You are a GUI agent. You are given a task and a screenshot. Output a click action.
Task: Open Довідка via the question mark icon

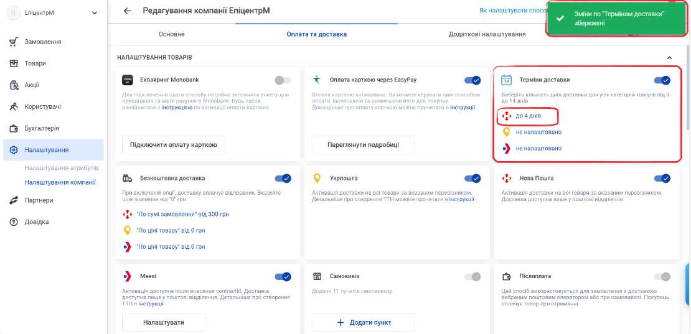[x=14, y=222]
